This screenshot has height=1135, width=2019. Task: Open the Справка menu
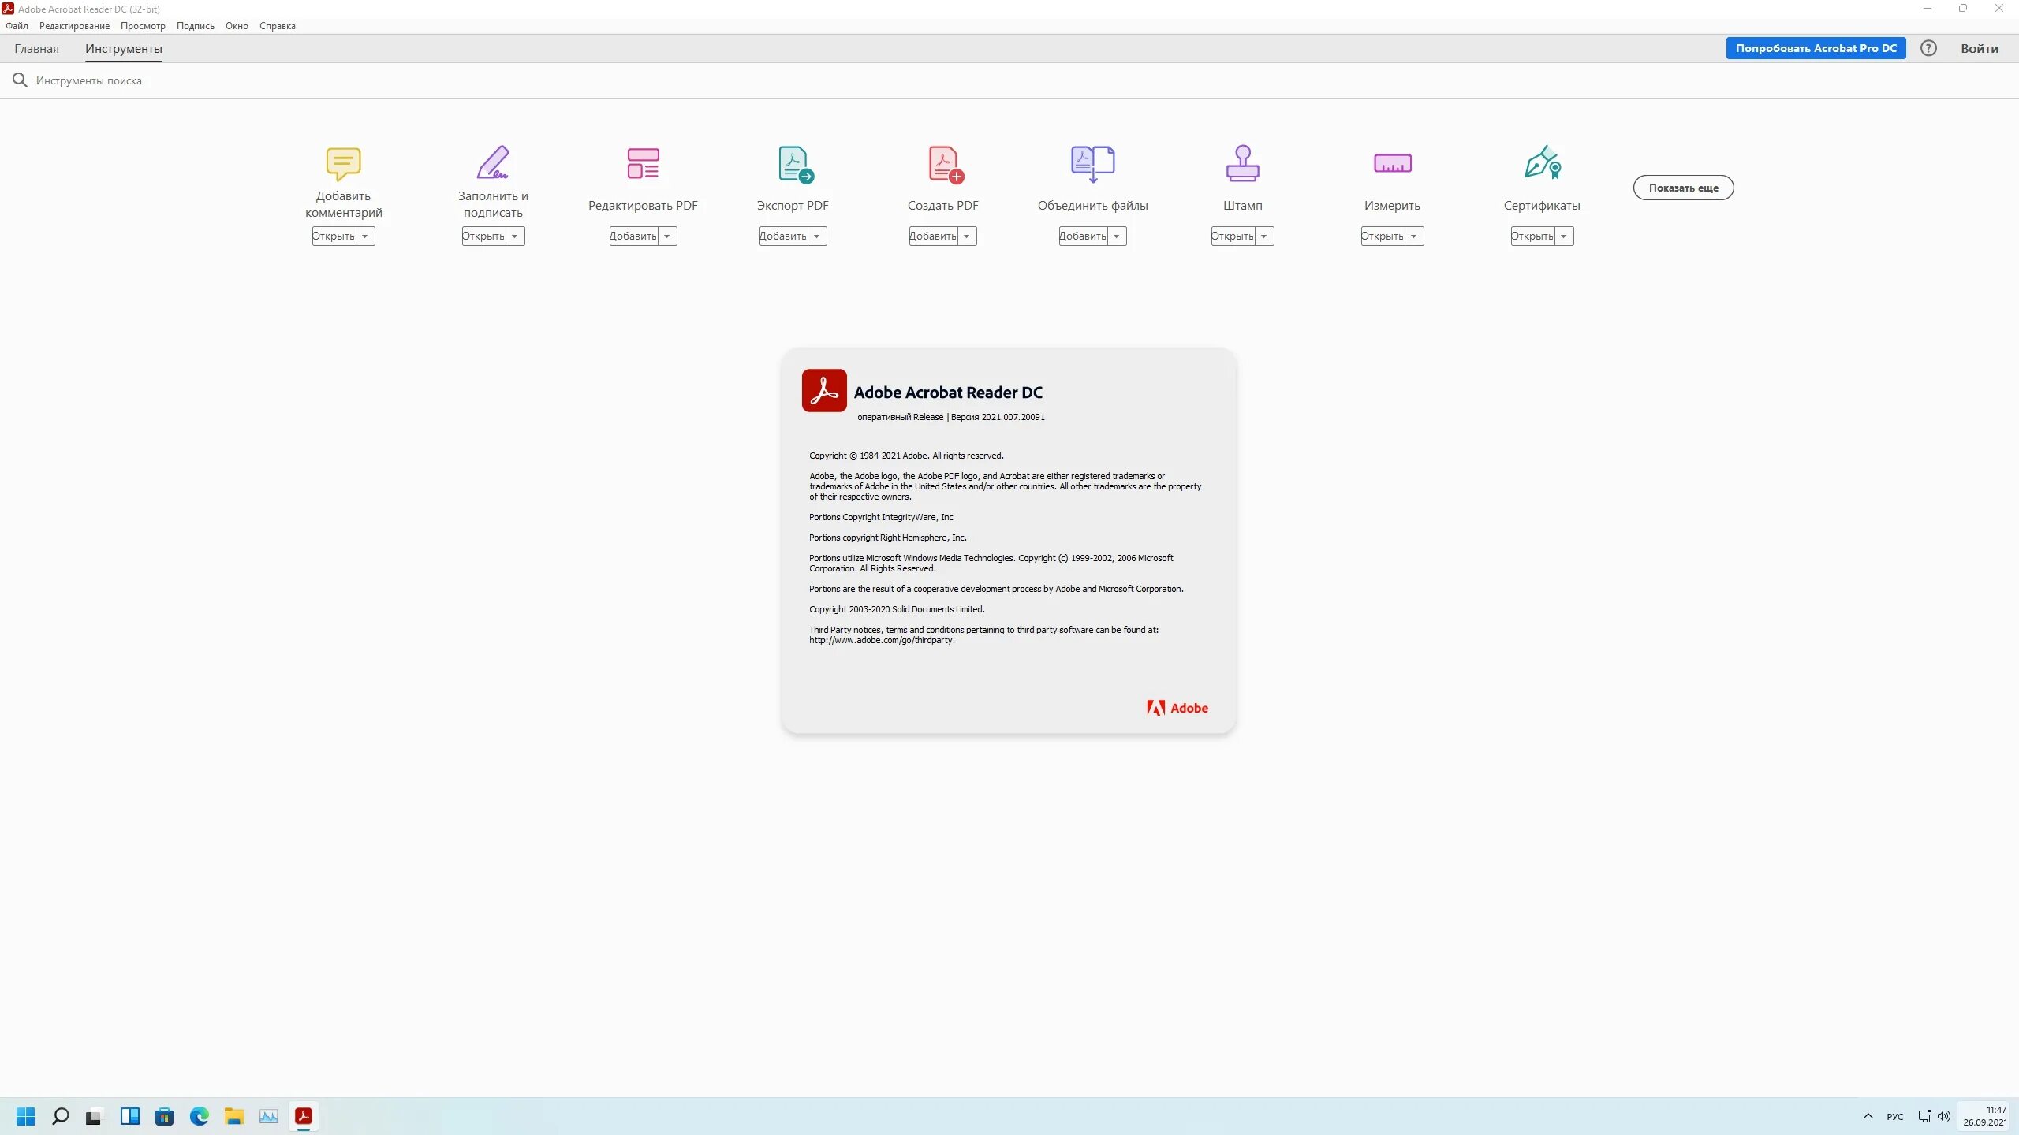(x=277, y=26)
